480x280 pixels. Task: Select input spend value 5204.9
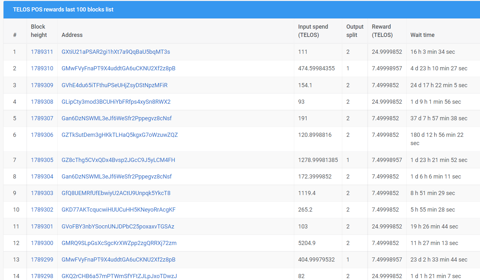click(x=307, y=243)
